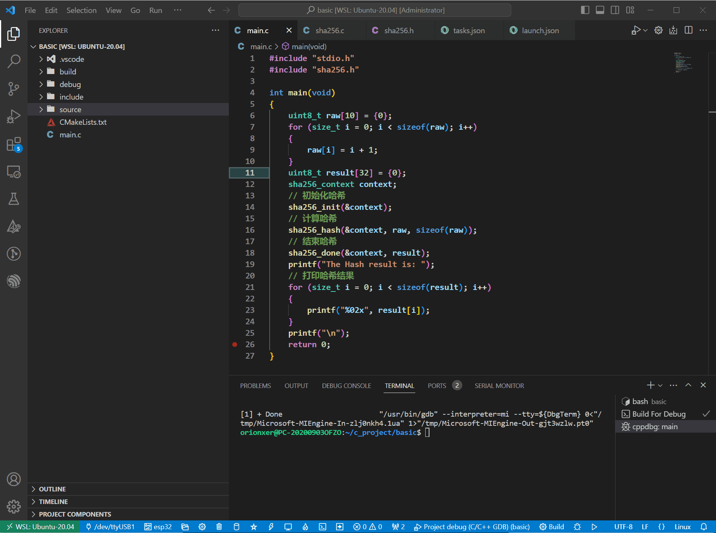
Task: Open the Extensions view
Action: pos(14,144)
